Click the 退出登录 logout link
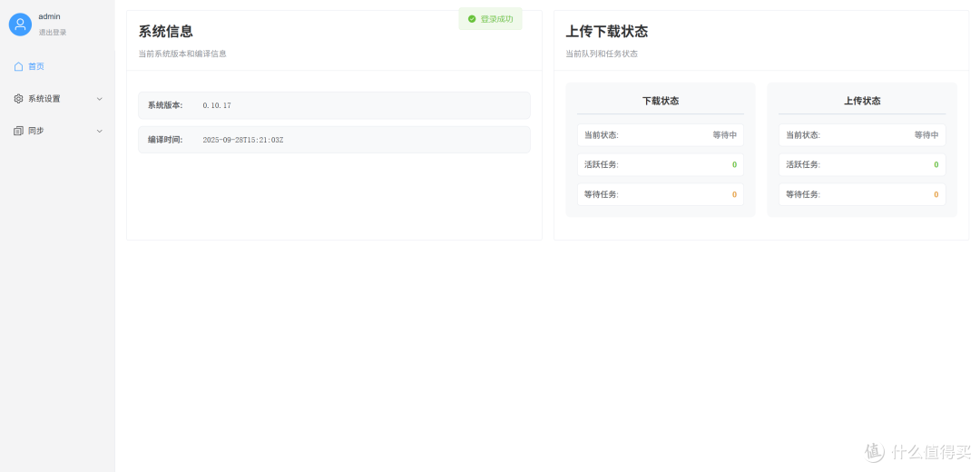Image resolution: width=980 pixels, height=472 pixels. [x=53, y=33]
